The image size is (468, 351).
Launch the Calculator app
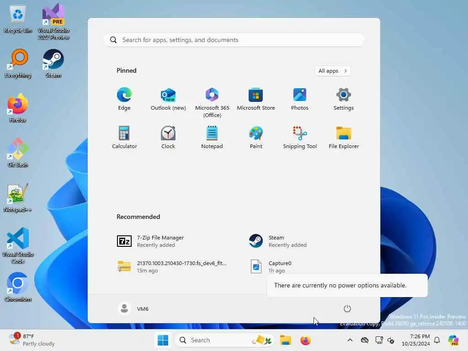(x=124, y=138)
